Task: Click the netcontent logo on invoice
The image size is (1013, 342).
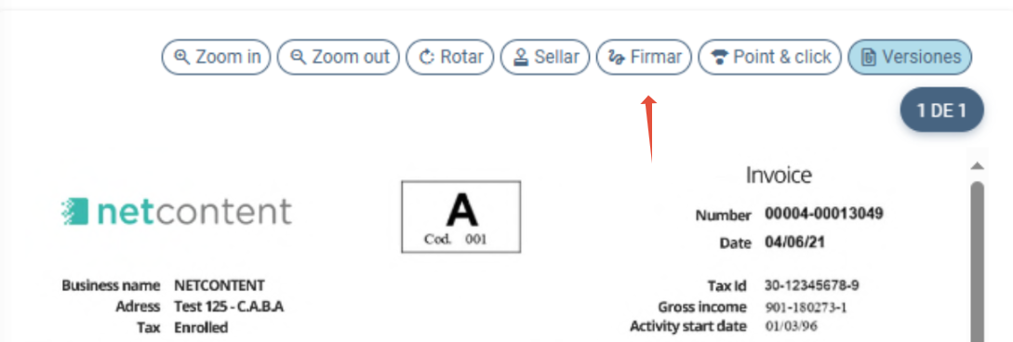Action: pyautogui.click(x=177, y=212)
